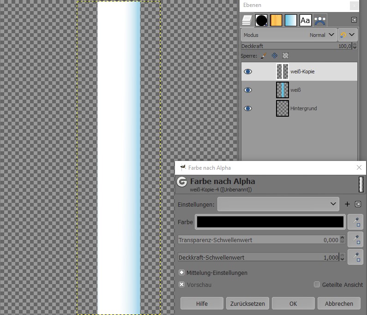
Task: Select the Hintergrund layer name
Action: [x=304, y=108]
